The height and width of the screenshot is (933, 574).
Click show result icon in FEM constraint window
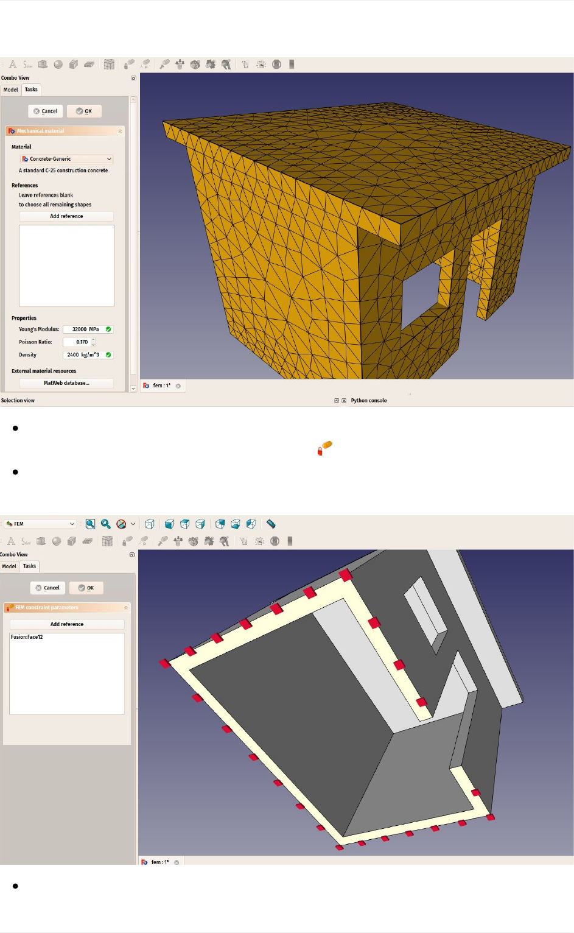(x=290, y=541)
